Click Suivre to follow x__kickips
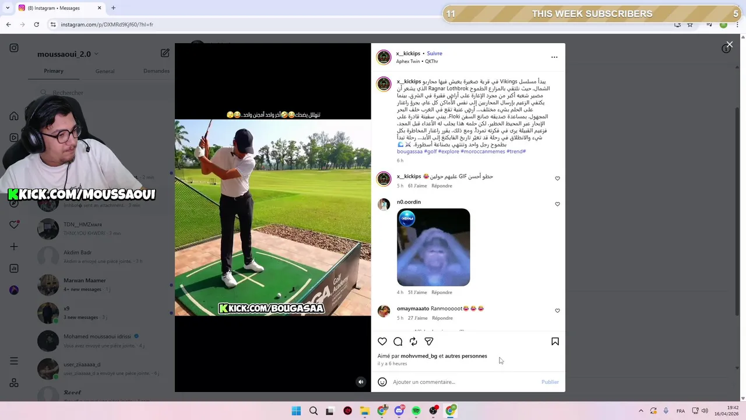This screenshot has height=420, width=746. pyautogui.click(x=434, y=53)
